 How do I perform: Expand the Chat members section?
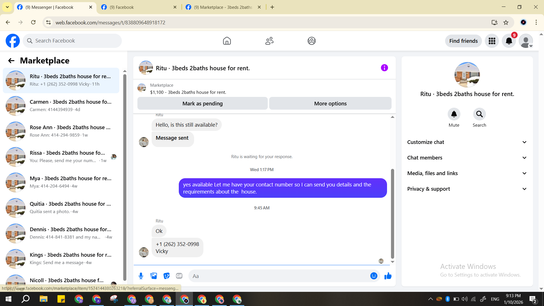click(x=467, y=158)
